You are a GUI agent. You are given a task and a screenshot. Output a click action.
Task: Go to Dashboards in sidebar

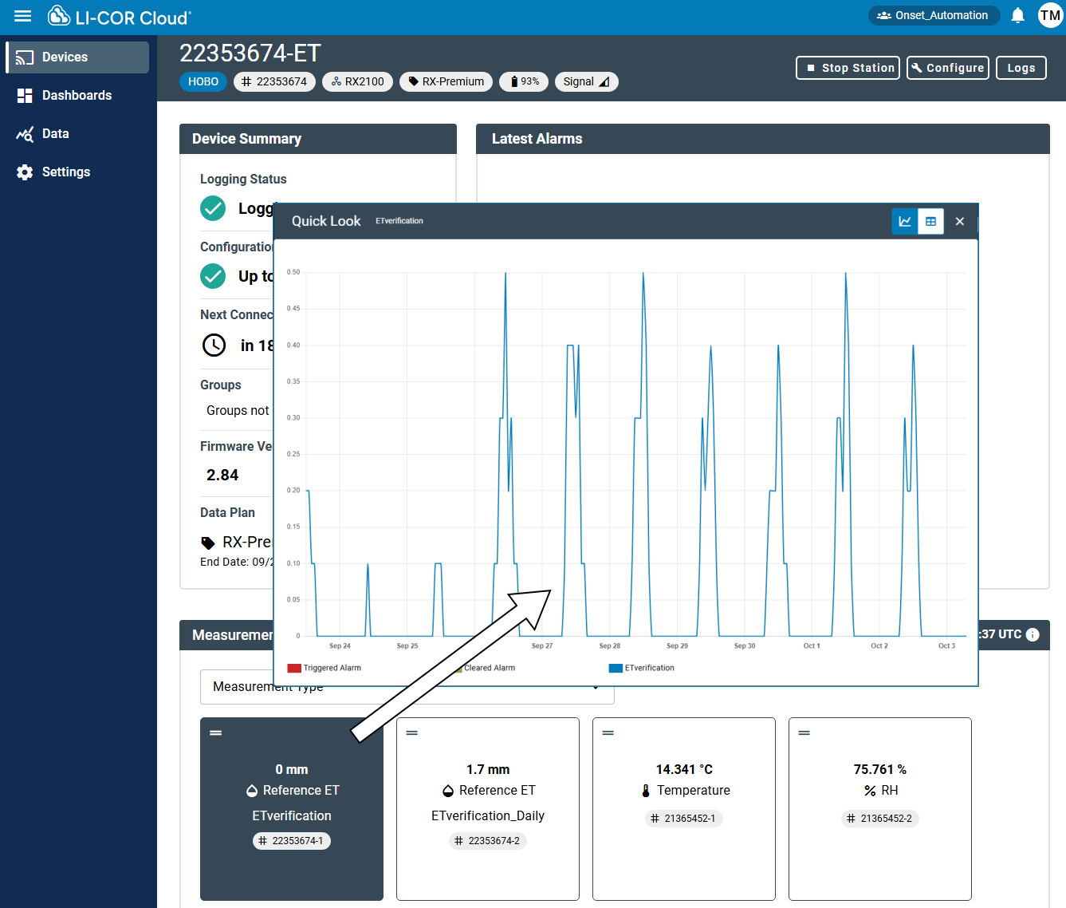pos(77,96)
